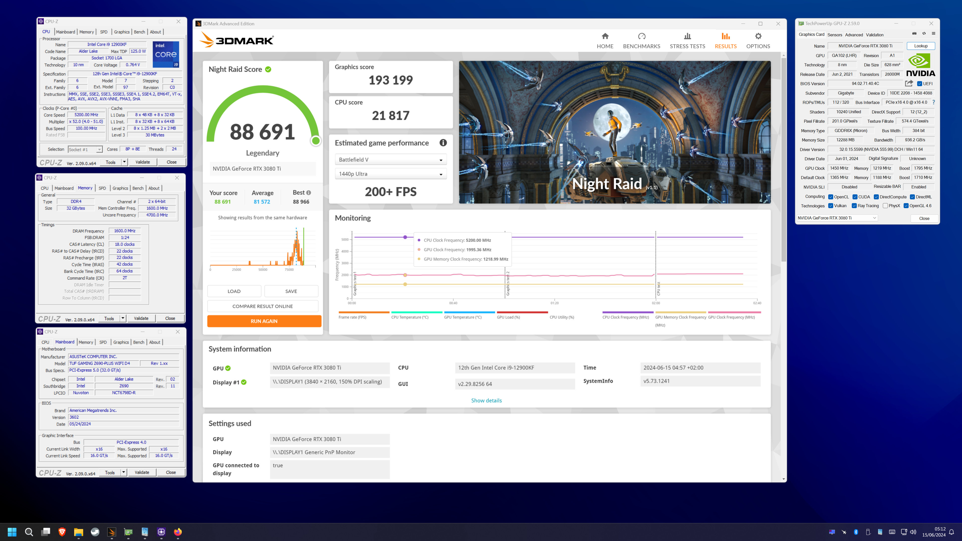
Task: Click the CPU test marker in monitoring chart
Action: [x=658, y=288]
